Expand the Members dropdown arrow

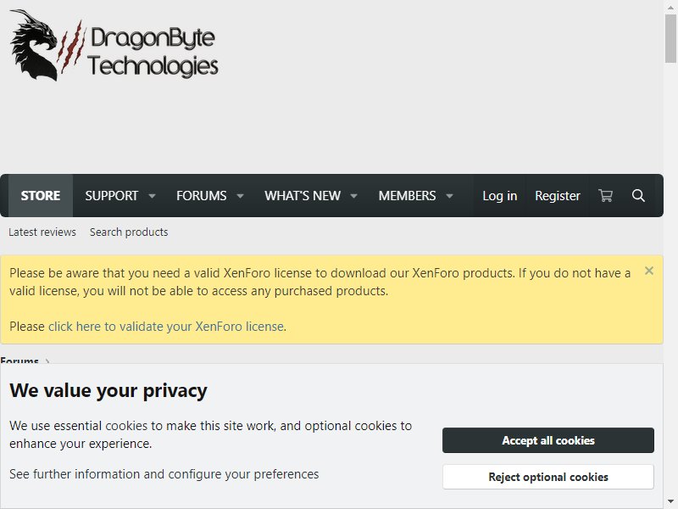[449, 196]
